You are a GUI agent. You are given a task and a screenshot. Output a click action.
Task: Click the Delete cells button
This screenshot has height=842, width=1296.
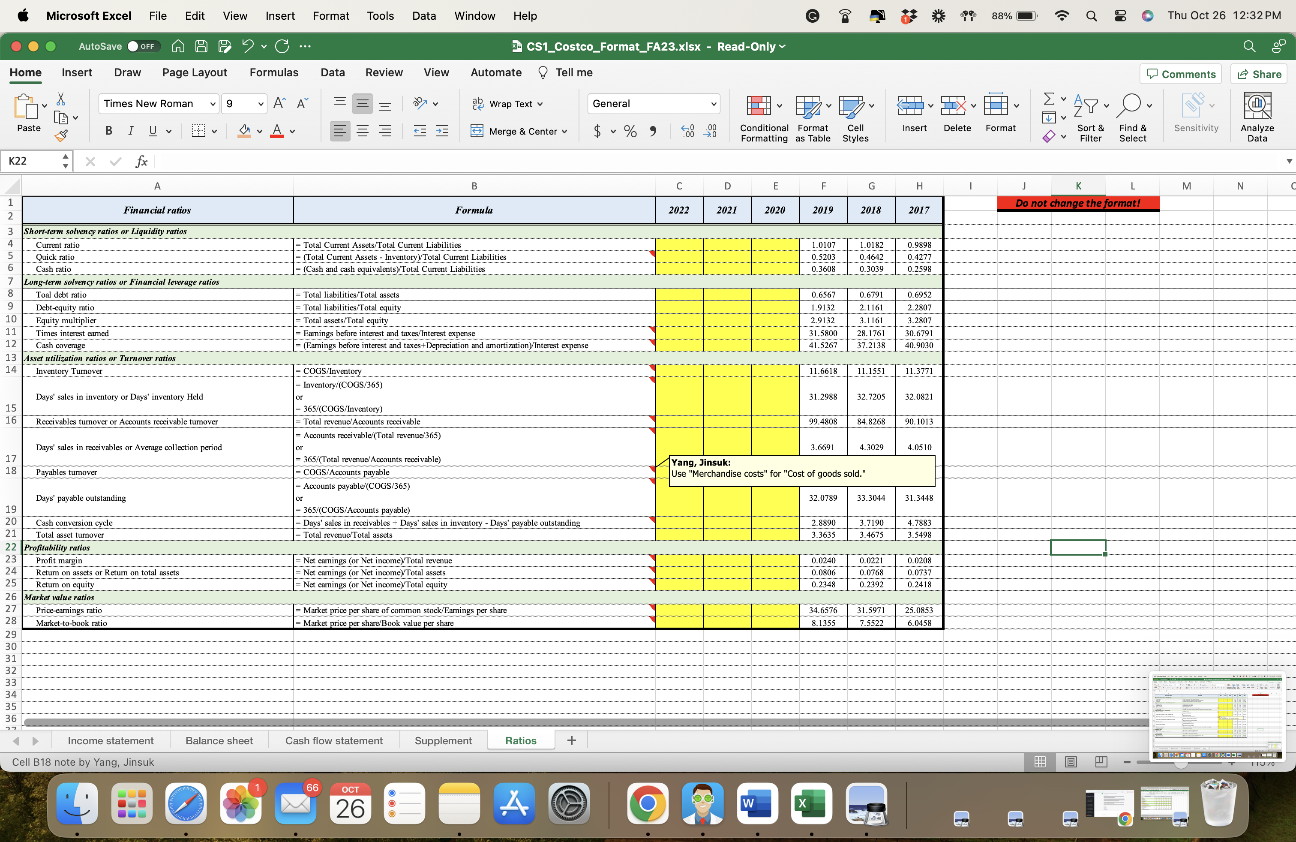click(957, 113)
